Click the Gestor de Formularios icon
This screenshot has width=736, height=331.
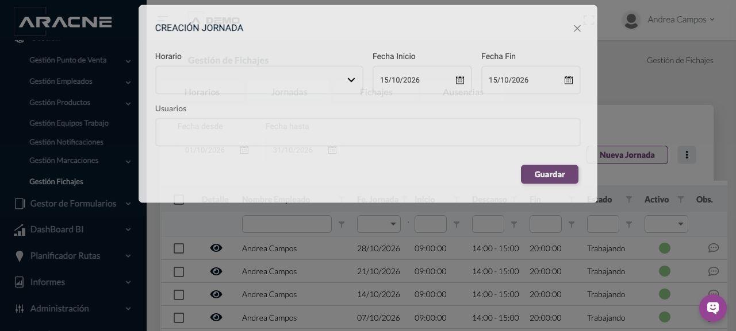tap(20, 204)
